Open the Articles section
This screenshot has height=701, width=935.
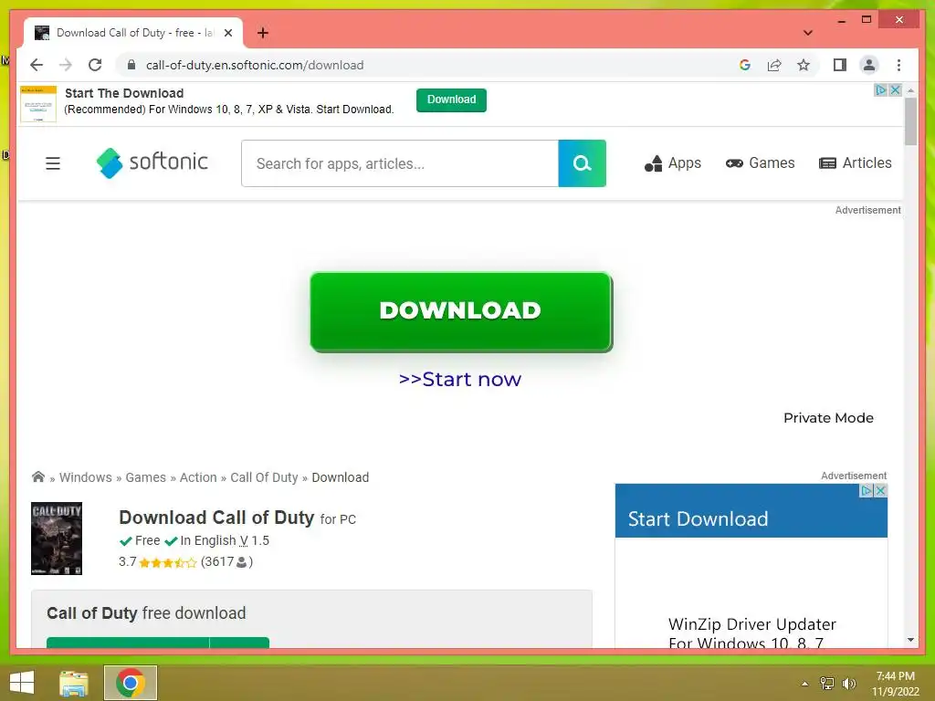[x=855, y=163]
